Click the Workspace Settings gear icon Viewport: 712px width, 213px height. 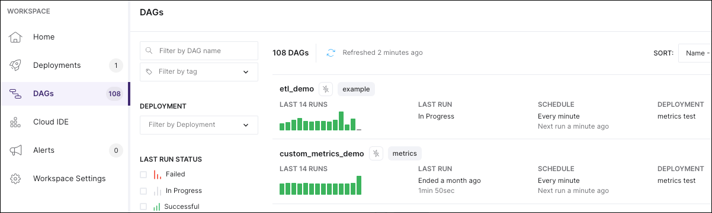[15, 179]
